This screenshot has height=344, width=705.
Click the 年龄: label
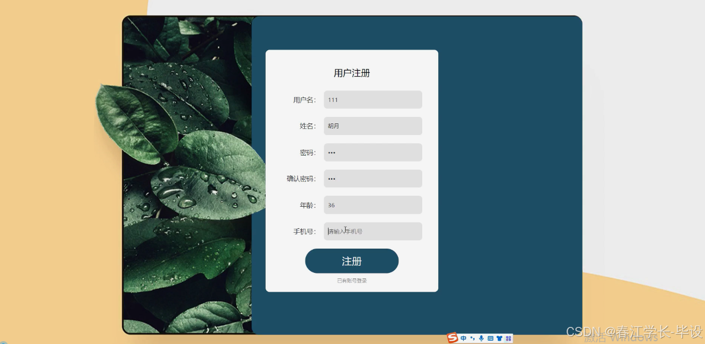[308, 205]
